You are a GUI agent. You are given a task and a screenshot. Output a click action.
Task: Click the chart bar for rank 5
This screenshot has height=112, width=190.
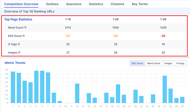36,87
